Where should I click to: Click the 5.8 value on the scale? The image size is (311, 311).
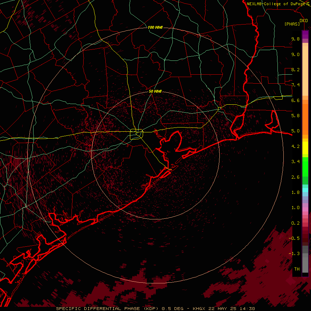coord(295,116)
